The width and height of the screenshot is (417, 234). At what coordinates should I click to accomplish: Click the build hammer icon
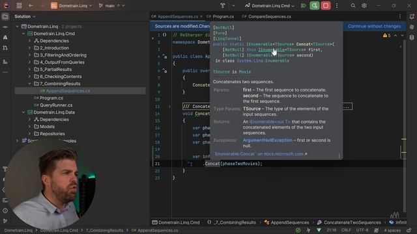pos(223,6)
